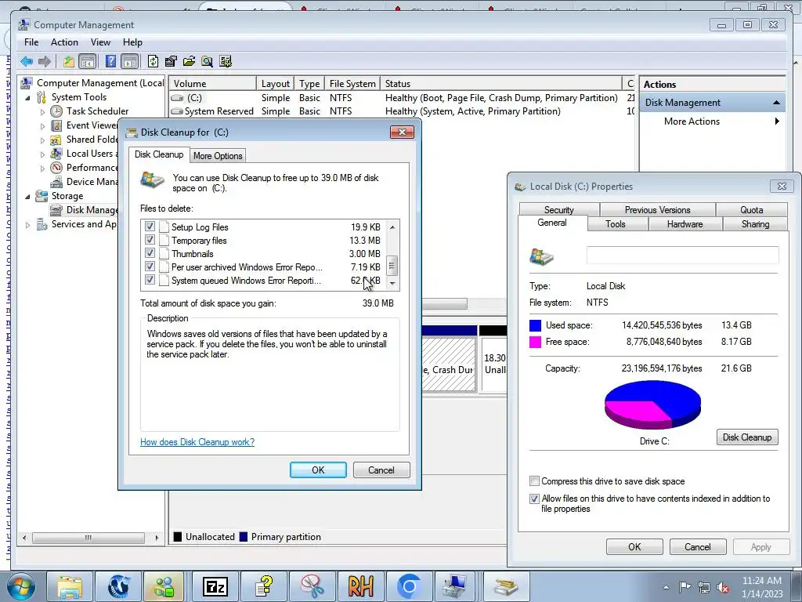Screen dimensions: 802x602
Task: Uncheck Setup Log Files checkbox
Action: pos(150,227)
